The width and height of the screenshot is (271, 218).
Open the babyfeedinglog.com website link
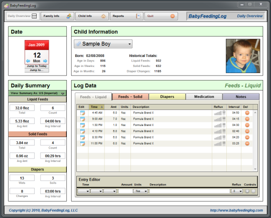236,210
